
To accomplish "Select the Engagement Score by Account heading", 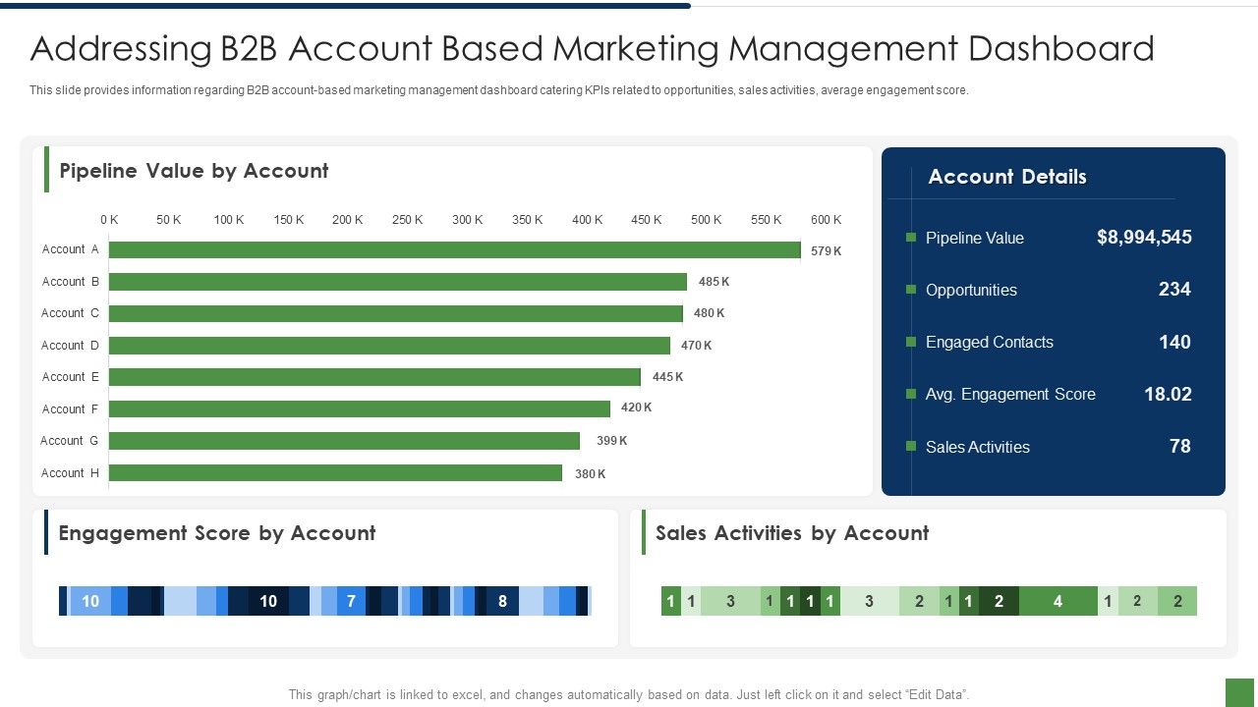I will pos(217,533).
